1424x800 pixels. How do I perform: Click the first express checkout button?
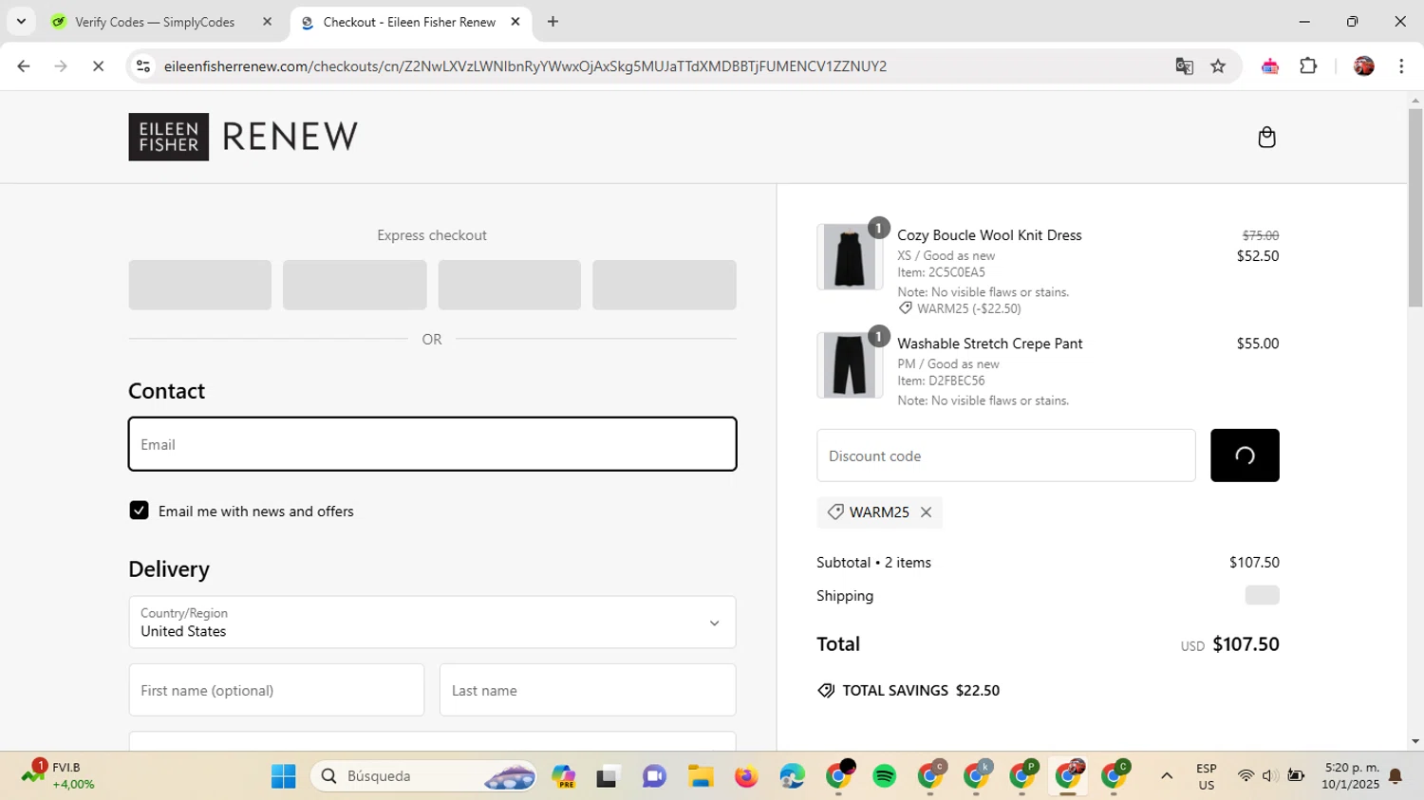[x=200, y=285]
